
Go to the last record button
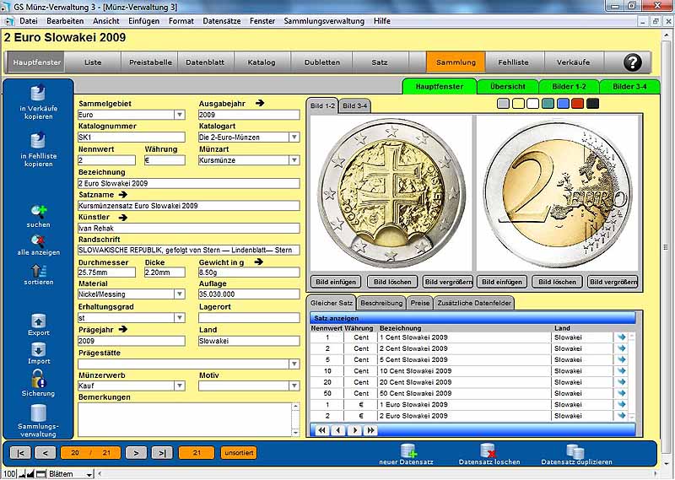(x=162, y=453)
